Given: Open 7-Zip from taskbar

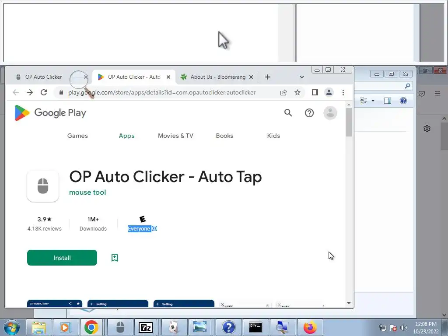Looking at the screenshot, I should tap(146, 327).
